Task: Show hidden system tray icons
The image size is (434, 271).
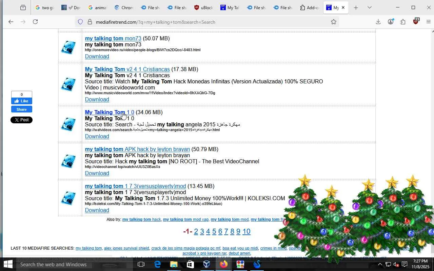Action: (x=380, y=265)
